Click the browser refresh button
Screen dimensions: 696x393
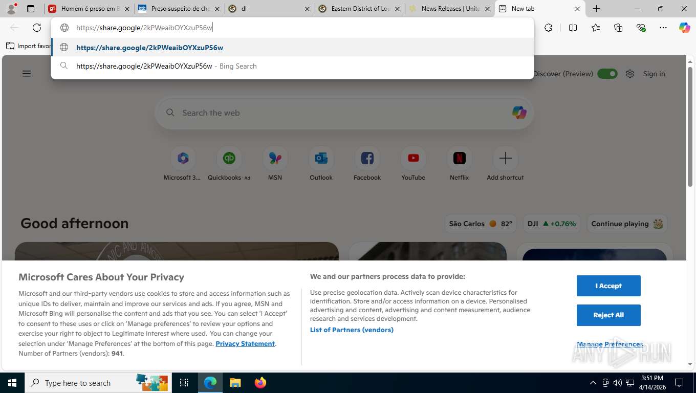[x=37, y=28]
